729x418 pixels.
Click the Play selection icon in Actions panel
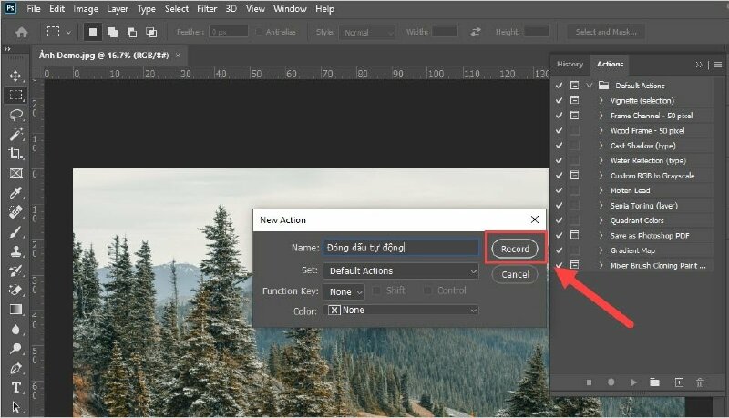tap(632, 383)
